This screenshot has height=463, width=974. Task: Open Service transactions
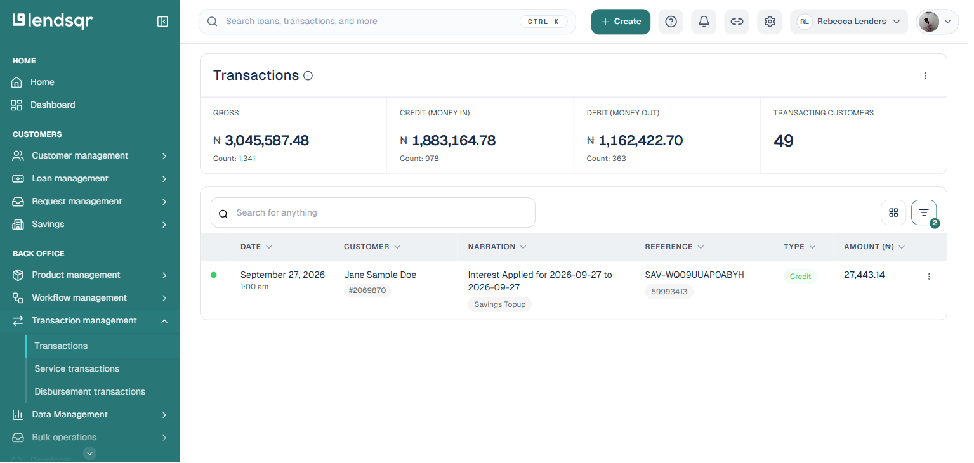click(x=77, y=369)
